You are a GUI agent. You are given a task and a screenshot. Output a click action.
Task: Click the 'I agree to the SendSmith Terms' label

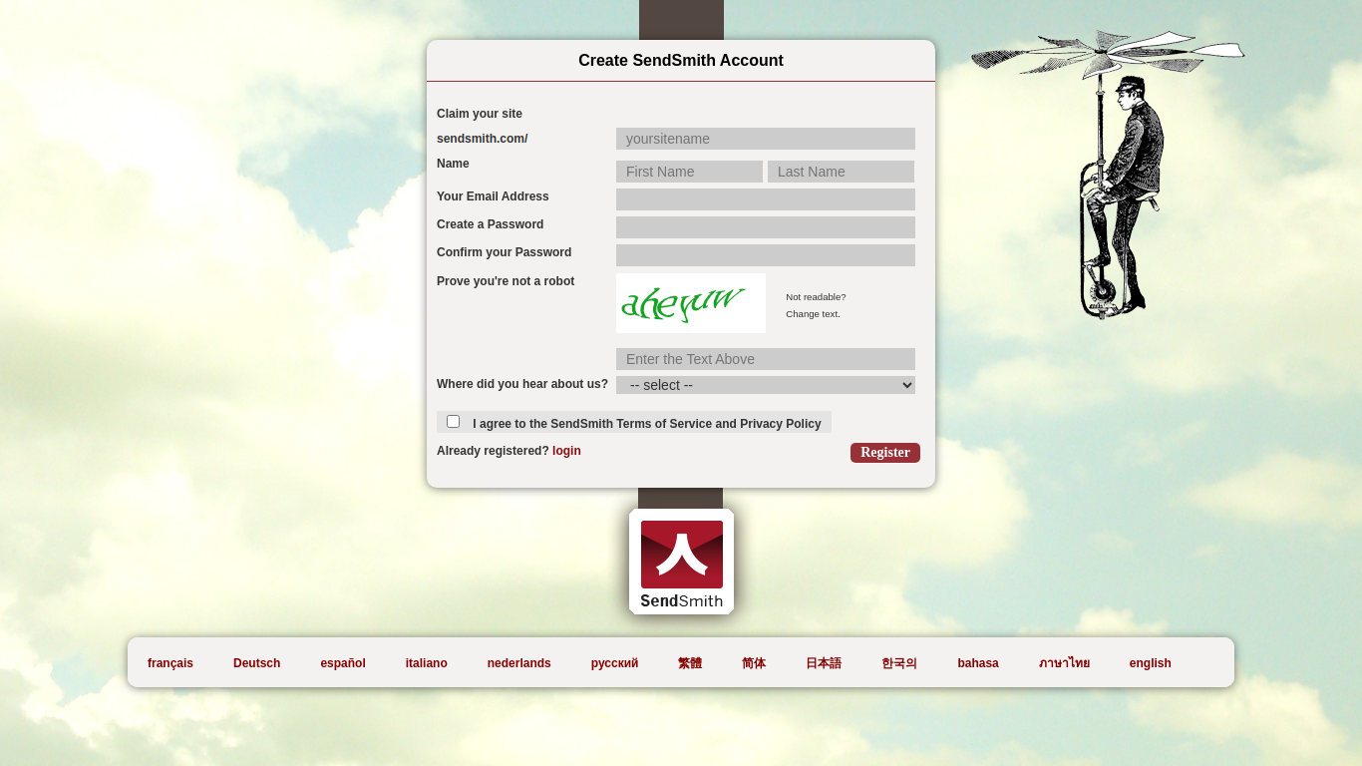(647, 424)
